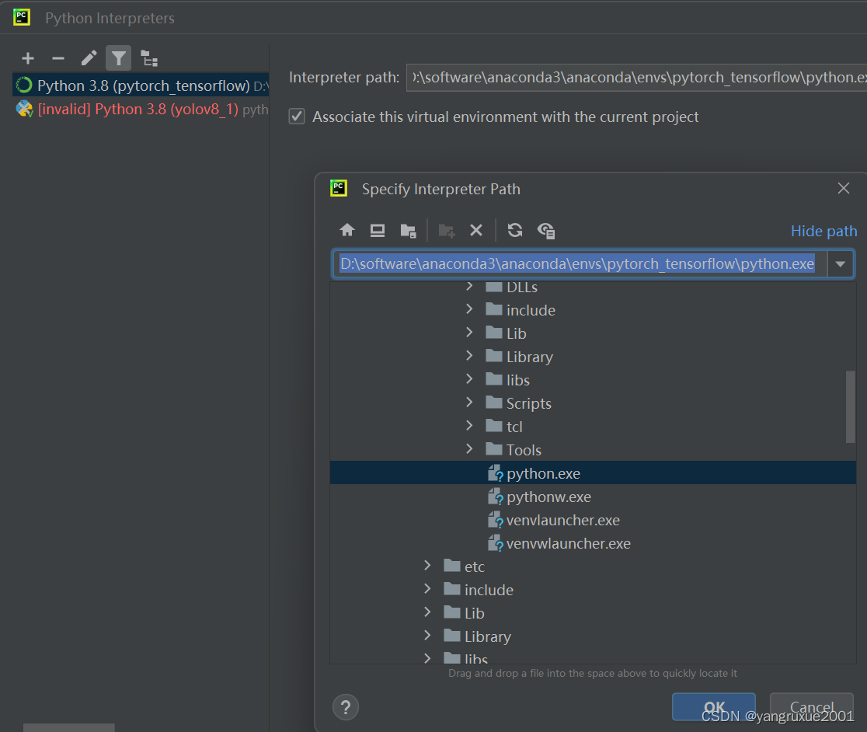Image resolution: width=867 pixels, height=732 pixels.
Task: Expand the nested include folder under DLLs
Action: click(x=469, y=309)
